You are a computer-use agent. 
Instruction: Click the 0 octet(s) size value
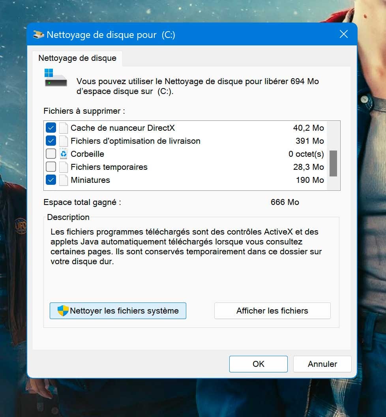306,154
